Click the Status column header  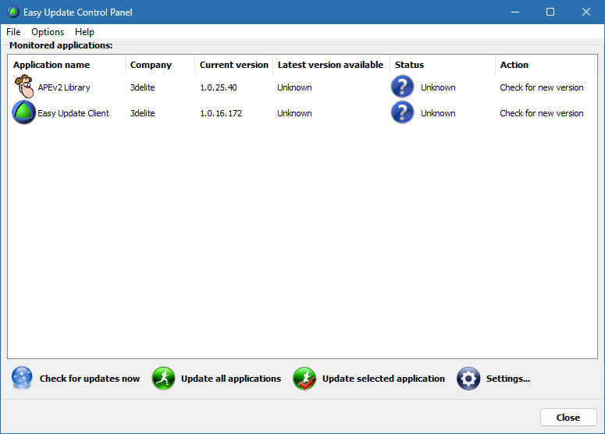coord(443,65)
